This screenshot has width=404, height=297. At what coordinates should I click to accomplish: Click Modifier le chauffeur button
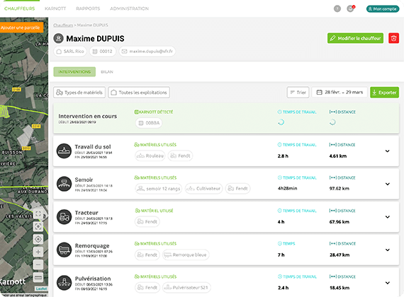355,38
